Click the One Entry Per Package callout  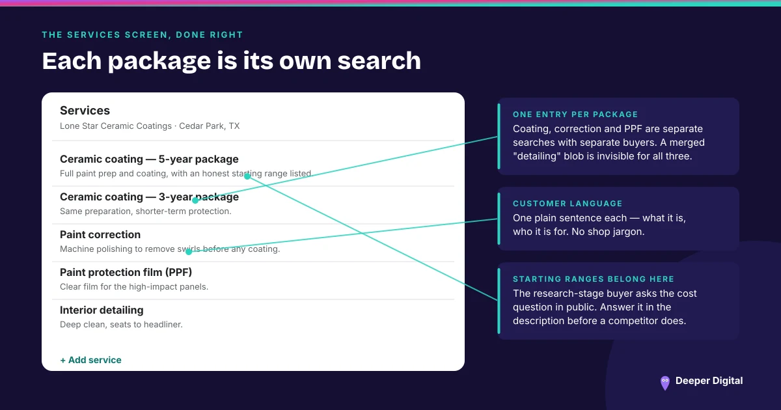tap(618, 136)
